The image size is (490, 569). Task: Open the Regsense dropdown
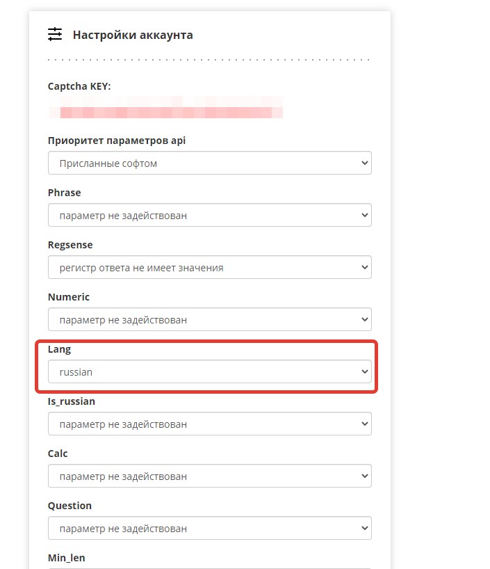tap(209, 268)
